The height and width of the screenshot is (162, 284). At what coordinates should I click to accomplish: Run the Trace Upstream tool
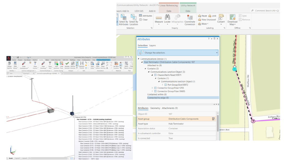56,65
